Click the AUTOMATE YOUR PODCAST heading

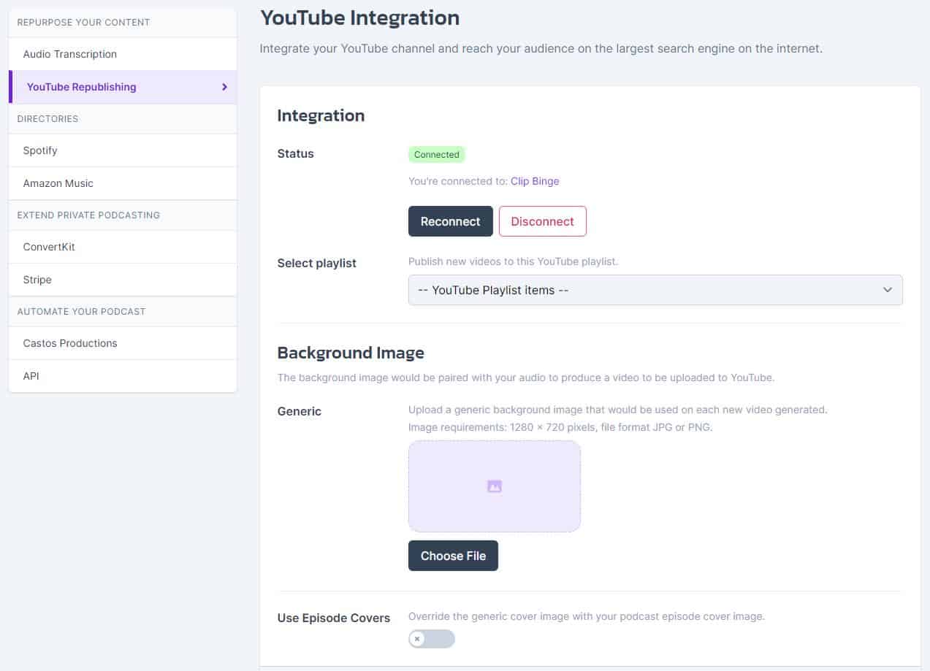(81, 311)
